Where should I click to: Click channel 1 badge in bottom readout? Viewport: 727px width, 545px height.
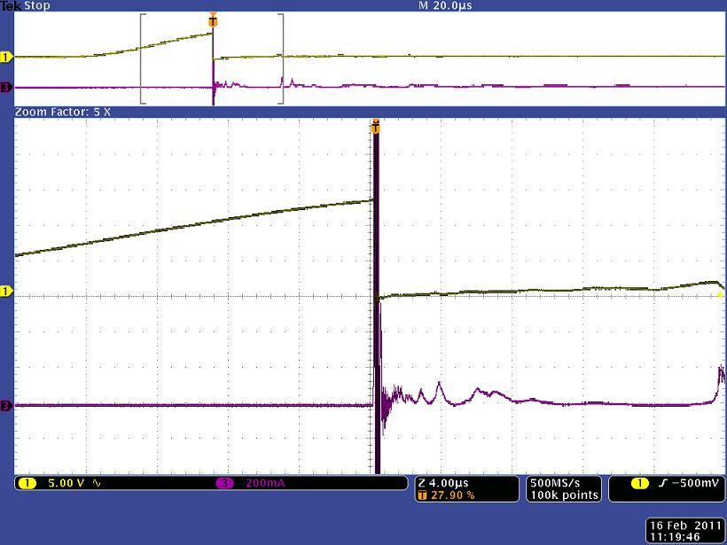point(27,483)
